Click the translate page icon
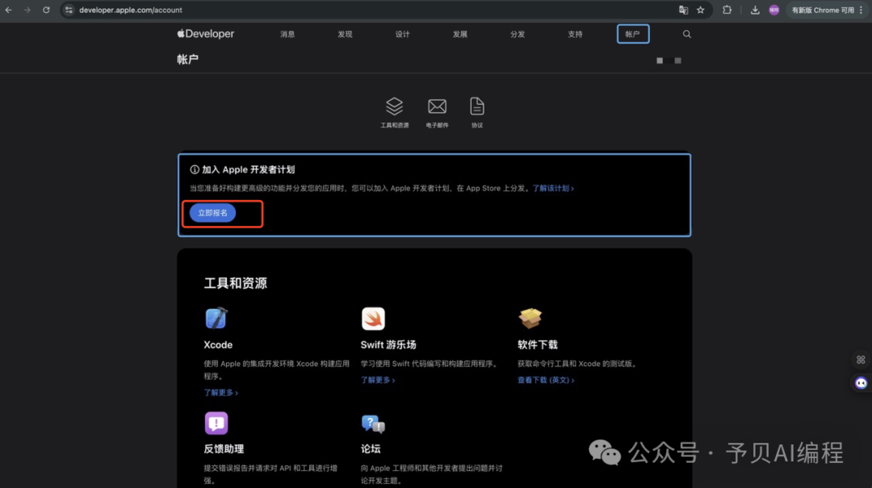 click(684, 10)
